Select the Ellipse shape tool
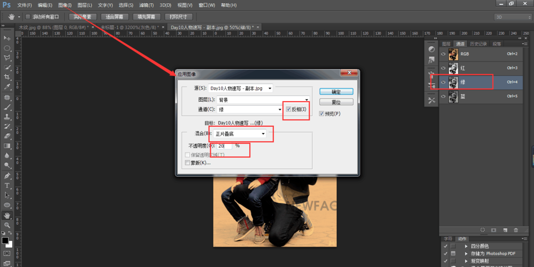The width and height of the screenshot is (534, 267). click(7, 205)
